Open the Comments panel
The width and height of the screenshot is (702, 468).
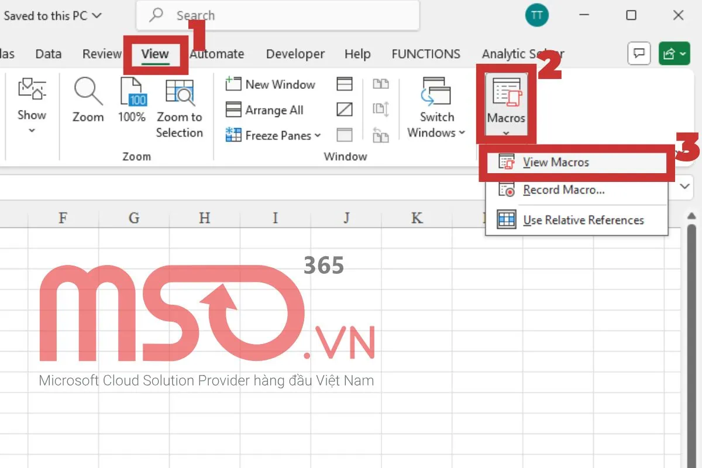click(639, 53)
